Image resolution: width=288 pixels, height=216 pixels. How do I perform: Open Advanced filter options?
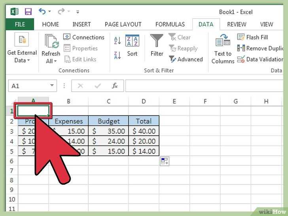(186, 59)
